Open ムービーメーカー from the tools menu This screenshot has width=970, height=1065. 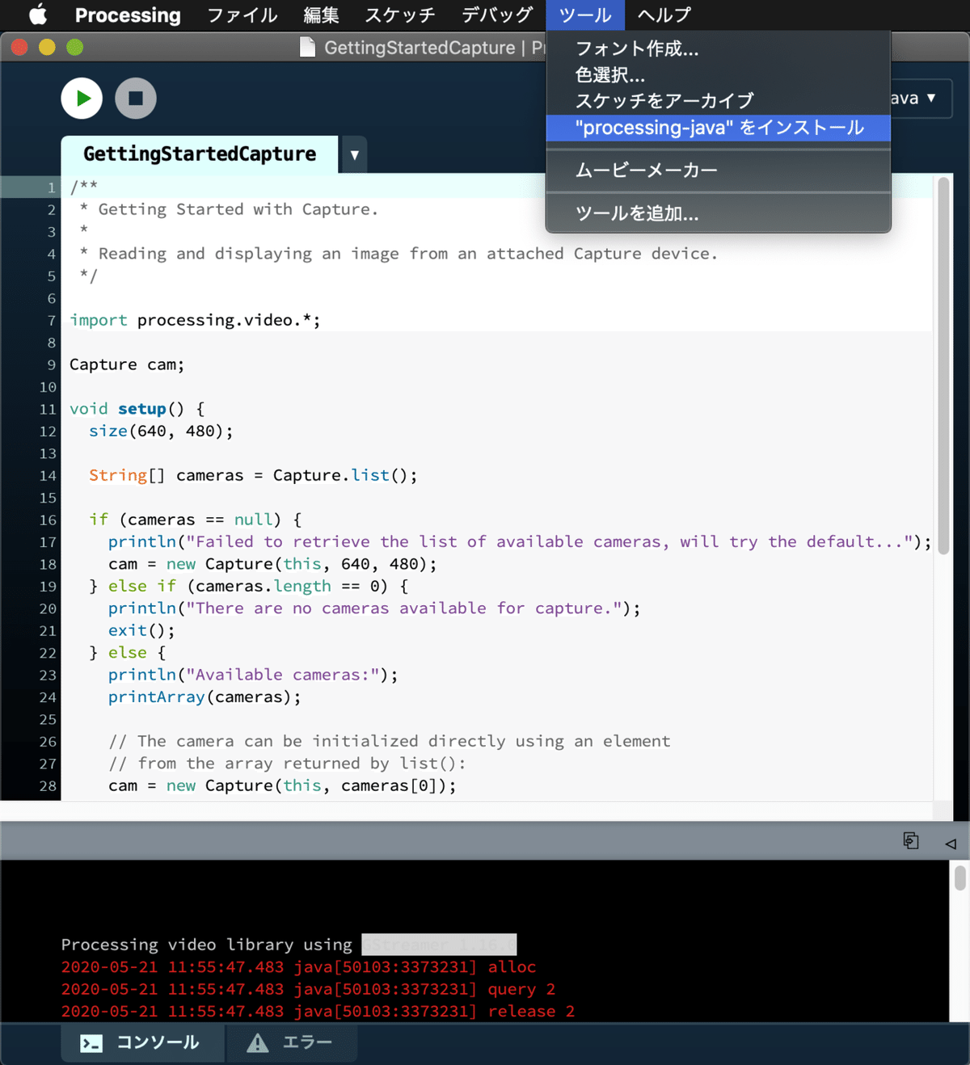pyautogui.click(x=718, y=170)
